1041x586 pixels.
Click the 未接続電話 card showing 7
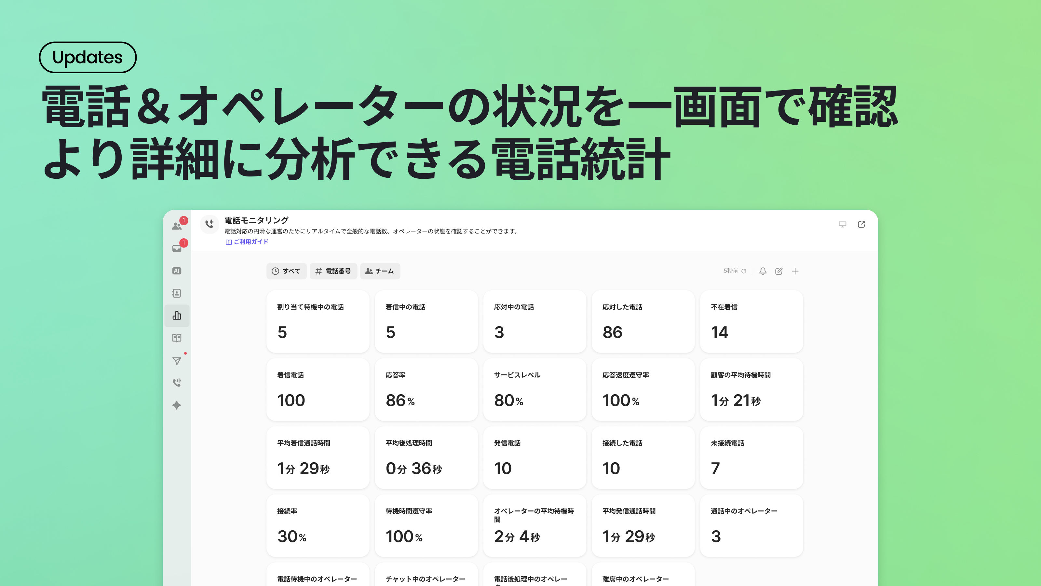[751, 457]
